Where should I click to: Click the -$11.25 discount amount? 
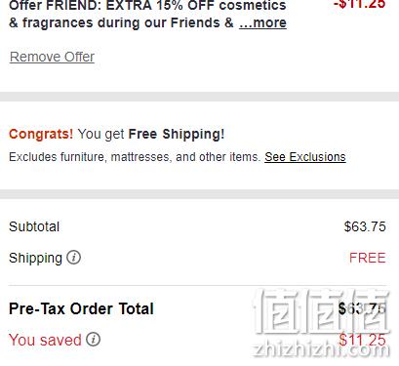coord(359,4)
